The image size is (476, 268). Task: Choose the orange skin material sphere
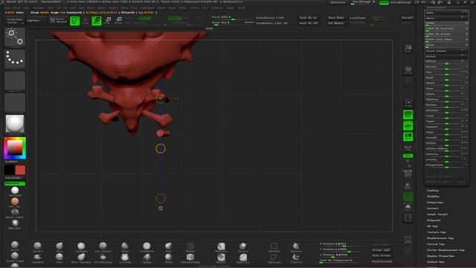15,202
